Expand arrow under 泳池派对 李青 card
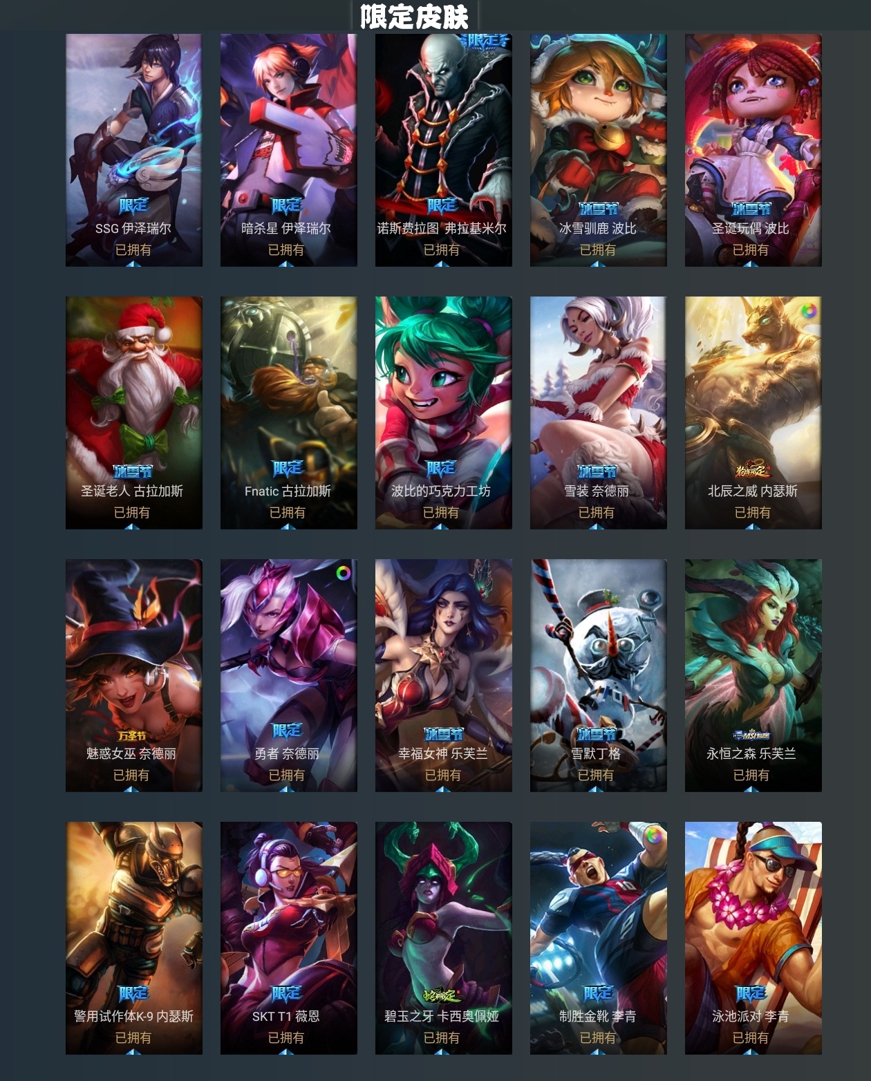 [751, 1051]
